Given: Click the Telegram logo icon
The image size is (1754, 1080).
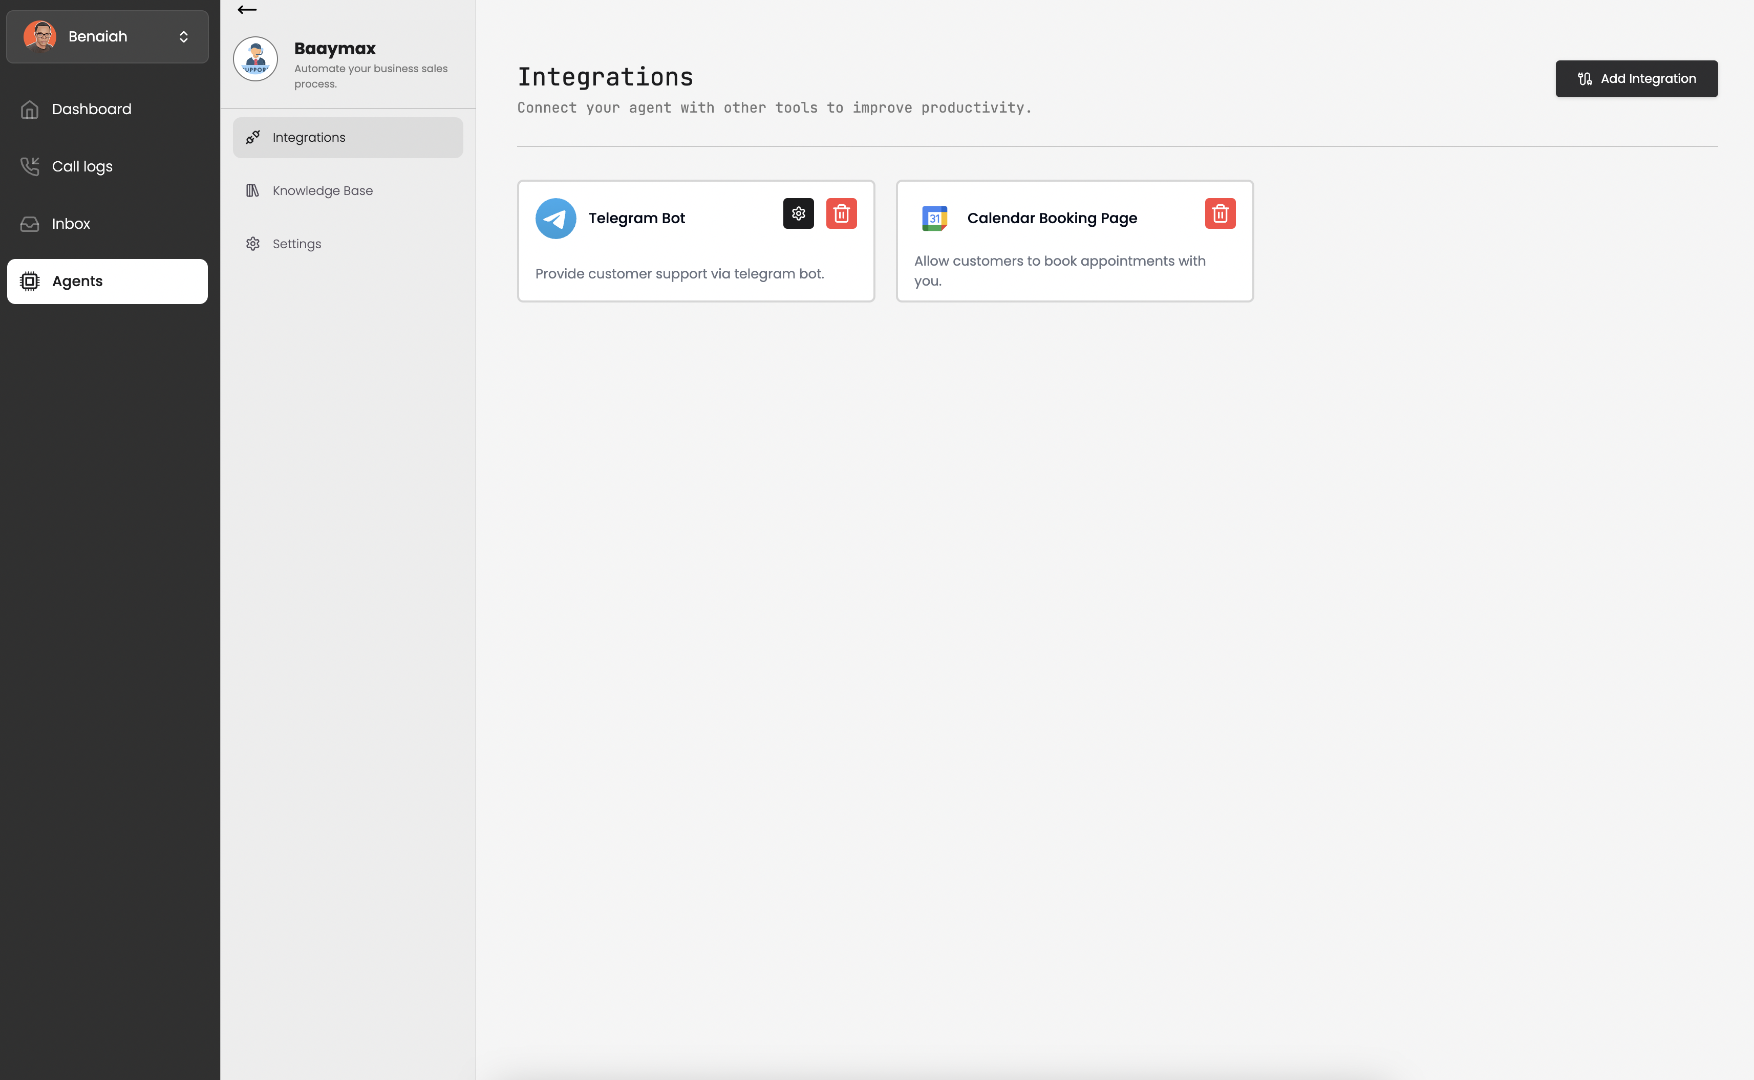Looking at the screenshot, I should click(x=555, y=219).
